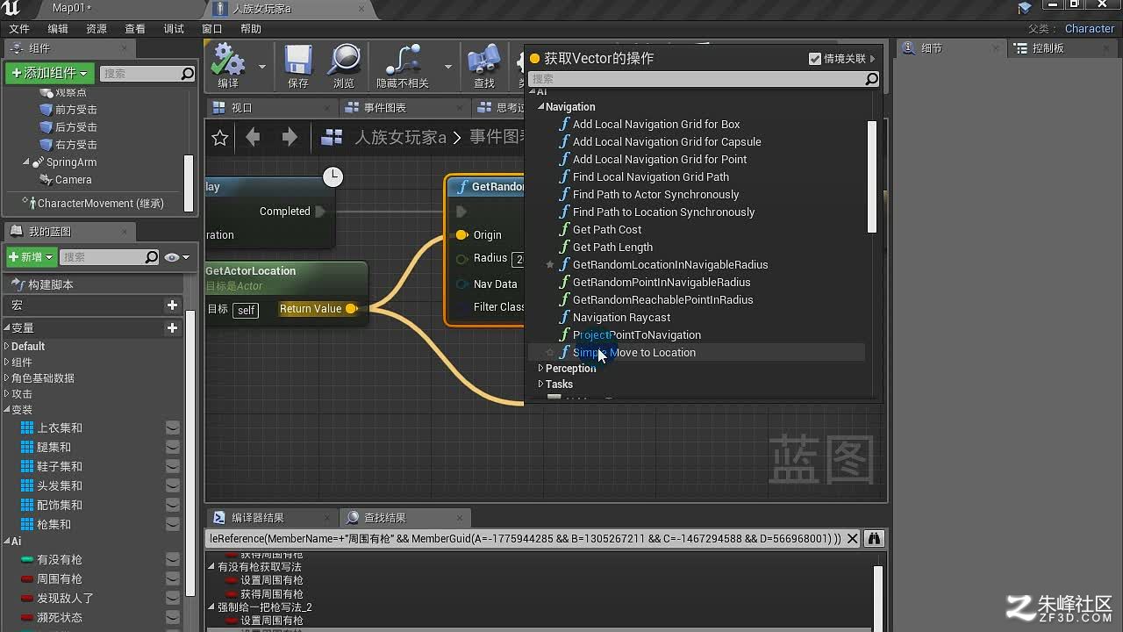Select Find Path to Actor Synchronously

pyautogui.click(x=656, y=194)
